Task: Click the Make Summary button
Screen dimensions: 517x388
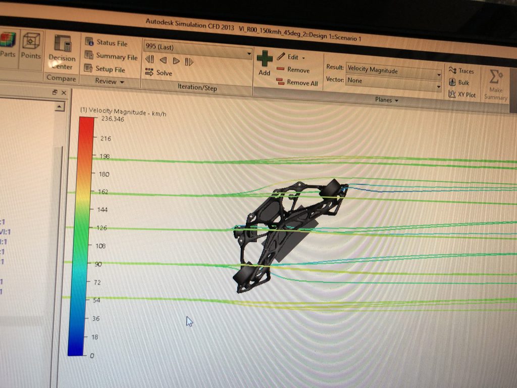Action: pyautogui.click(x=496, y=85)
